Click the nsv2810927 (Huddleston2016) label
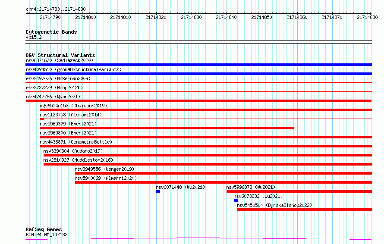Screen dimensions: 384x244 tap(78, 160)
